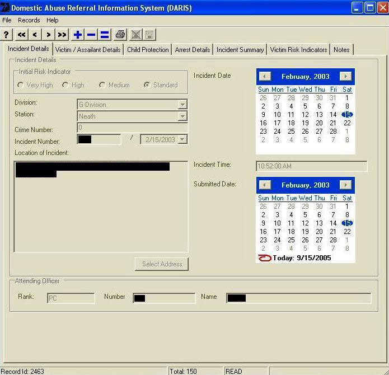Jump to last record with double-right arrow

coord(62,35)
